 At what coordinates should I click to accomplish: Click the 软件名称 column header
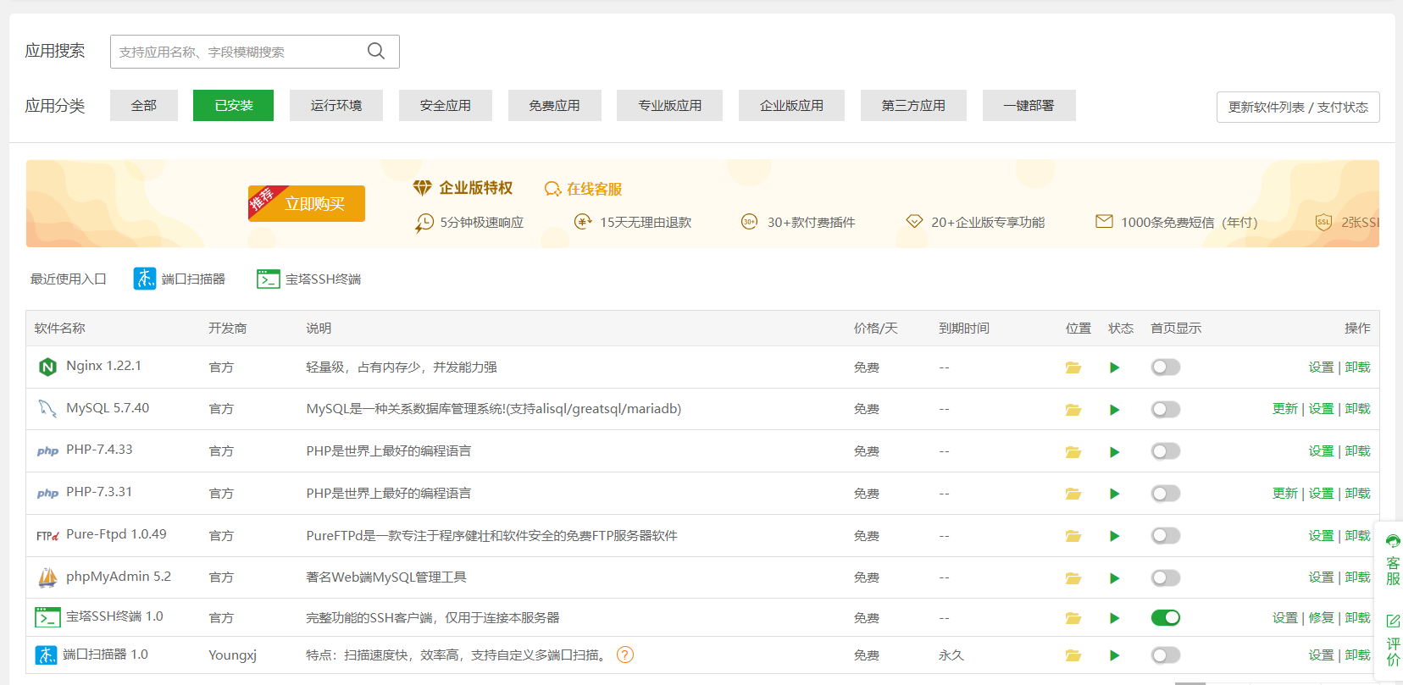60,329
